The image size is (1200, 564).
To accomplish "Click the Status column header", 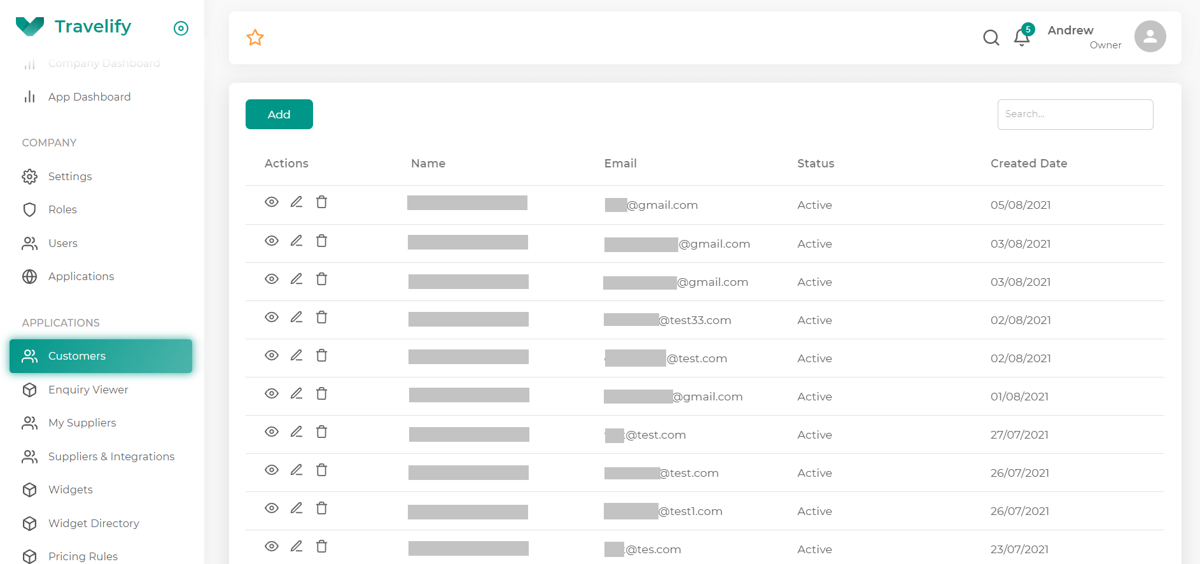I will pyautogui.click(x=816, y=164).
